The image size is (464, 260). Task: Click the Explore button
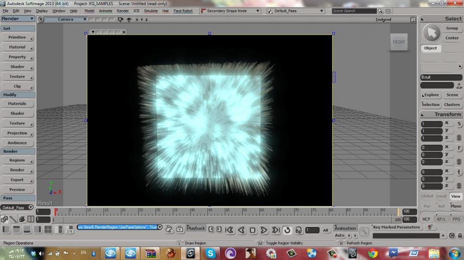tap(431, 95)
